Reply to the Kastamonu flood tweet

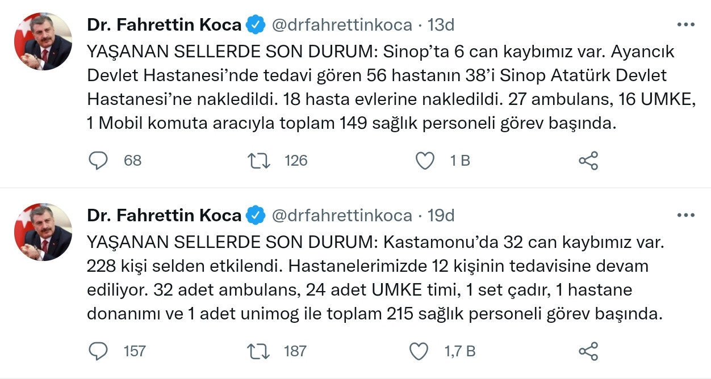(98, 351)
